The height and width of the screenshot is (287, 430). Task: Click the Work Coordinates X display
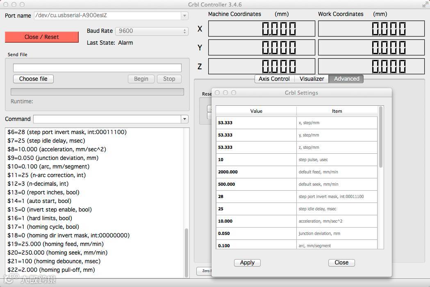tap(371, 29)
